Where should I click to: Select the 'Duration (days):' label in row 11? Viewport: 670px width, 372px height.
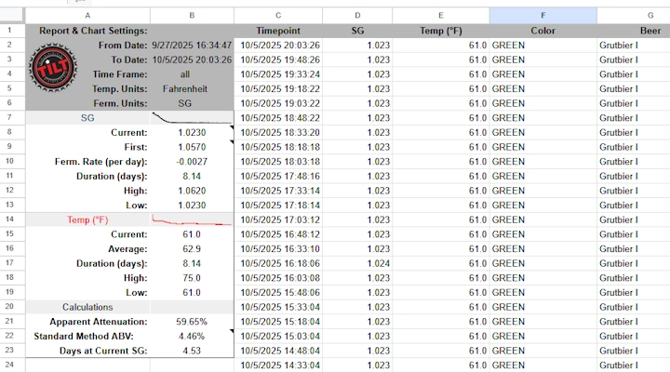[x=112, y=176]
